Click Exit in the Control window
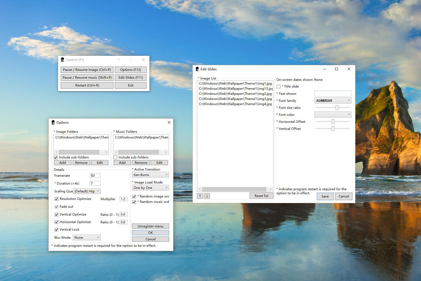The height and width of the screenshot is (281, 421). pyautogui.click(x=131, y=85)
